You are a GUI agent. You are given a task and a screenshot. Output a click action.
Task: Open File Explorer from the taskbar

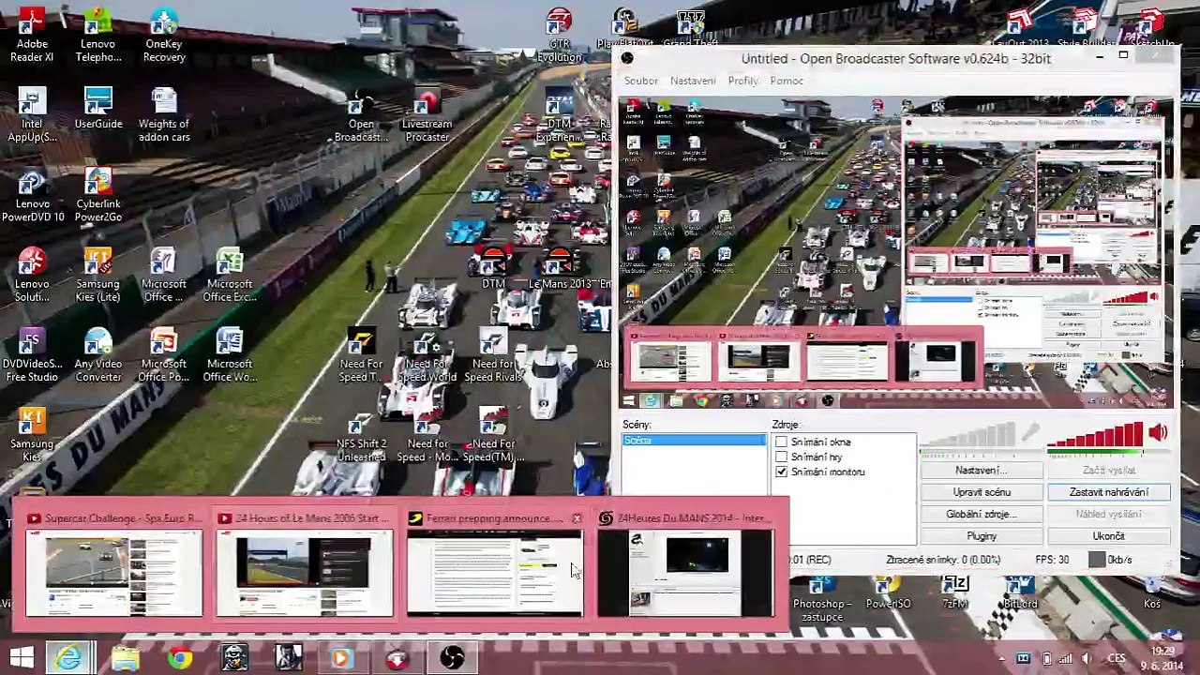coord(125,658)
